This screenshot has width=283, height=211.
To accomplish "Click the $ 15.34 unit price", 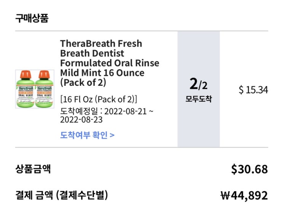I will point(253,90).
